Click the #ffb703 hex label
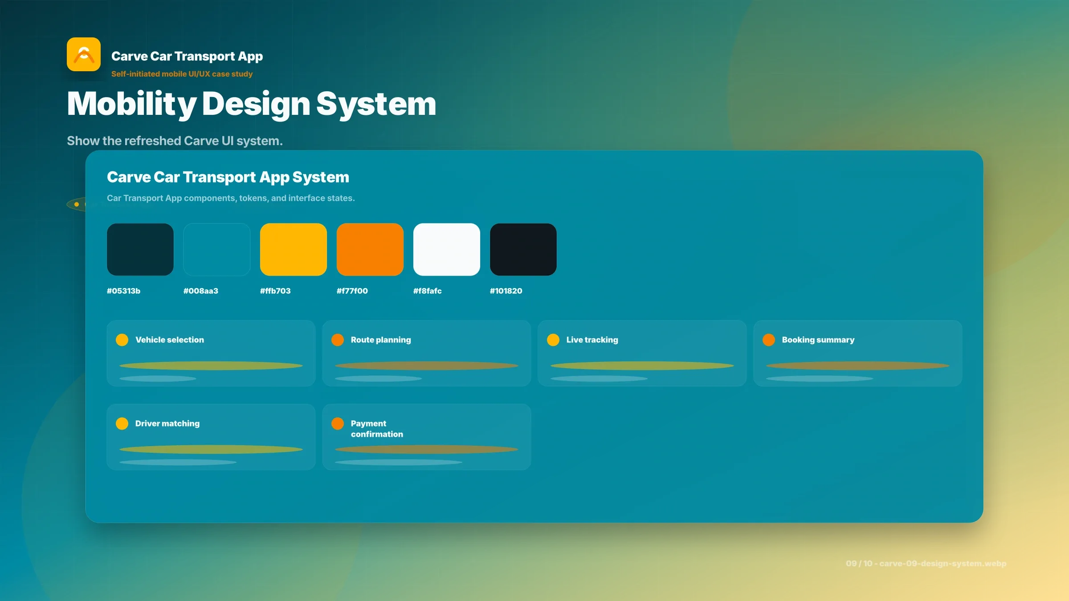This screenshot has width=1069, height=601. (x=275, y=291)
